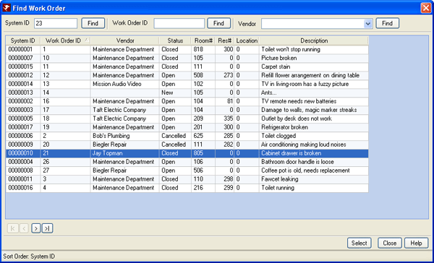Select 'Outlet by desk does not work' row

coord(187,118)
